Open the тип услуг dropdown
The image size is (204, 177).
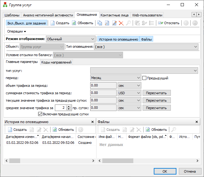pyautogui.click(x=144, y=71)
